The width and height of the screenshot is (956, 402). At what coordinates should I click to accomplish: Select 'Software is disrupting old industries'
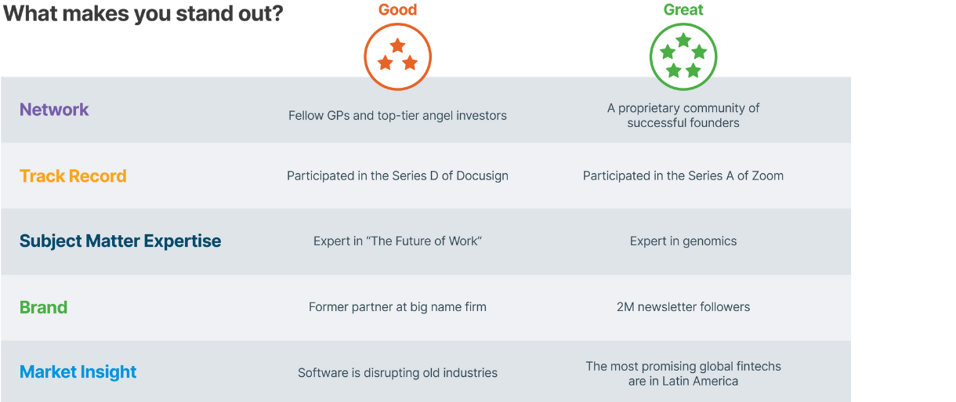pos(397,373)
